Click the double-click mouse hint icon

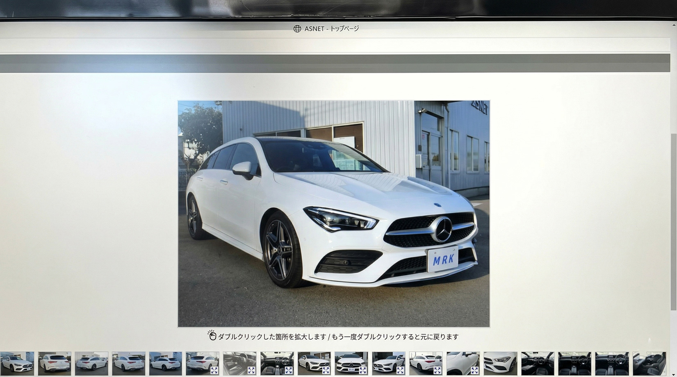click(x=212, y=336)
